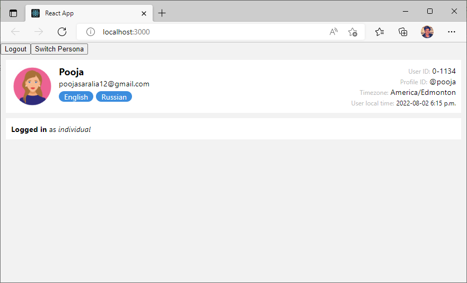The image size is (467, 283).
Task: Click the Logout button
Action: coord(15,49)
